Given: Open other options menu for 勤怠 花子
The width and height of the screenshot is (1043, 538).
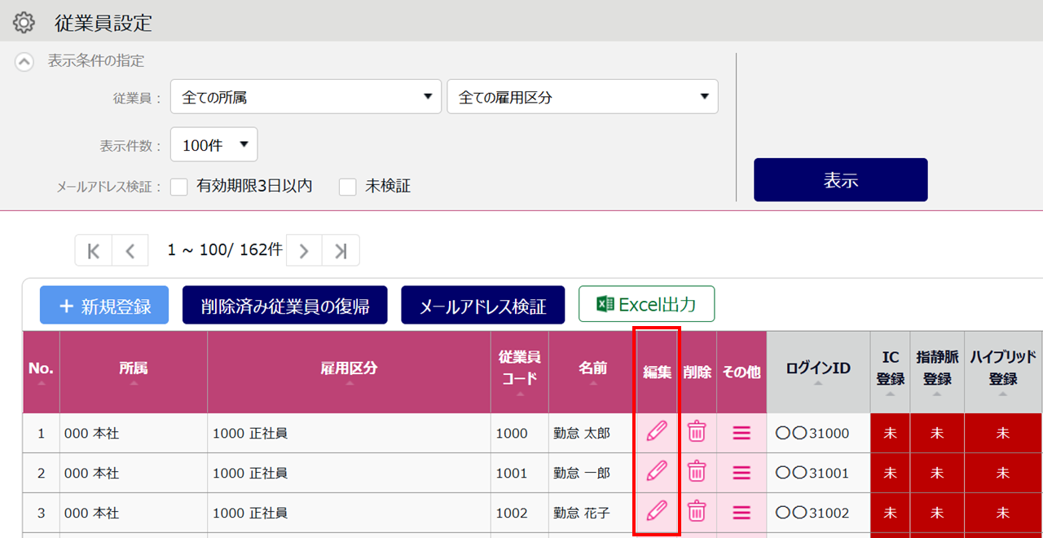Looking at the screenshot, I should [742, 513].
